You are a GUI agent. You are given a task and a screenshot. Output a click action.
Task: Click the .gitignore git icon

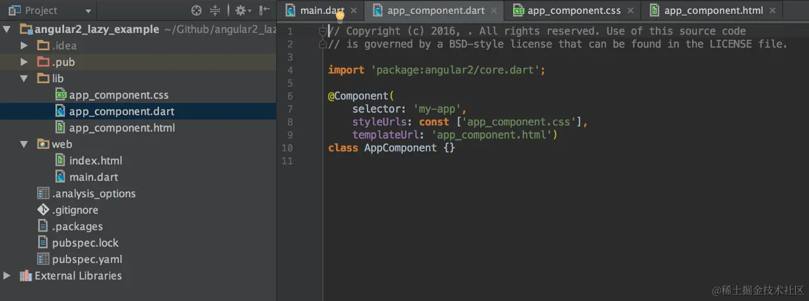pos(43,210)
